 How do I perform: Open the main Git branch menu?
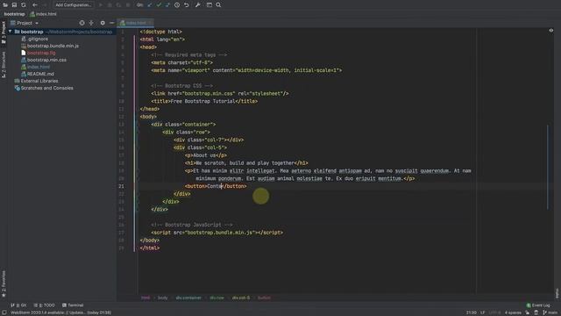pos(550,312)
